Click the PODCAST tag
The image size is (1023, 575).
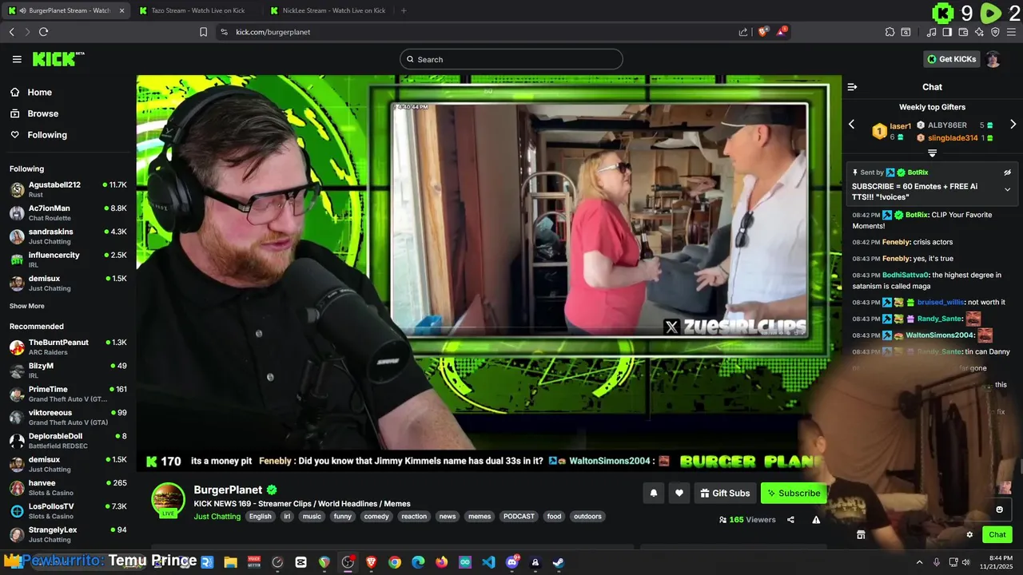519,517
